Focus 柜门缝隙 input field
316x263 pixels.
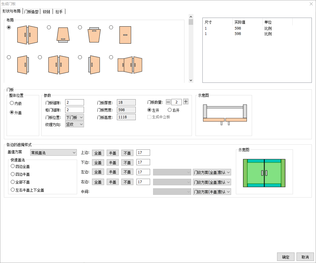pyautogui.click(x=74, y=110)
